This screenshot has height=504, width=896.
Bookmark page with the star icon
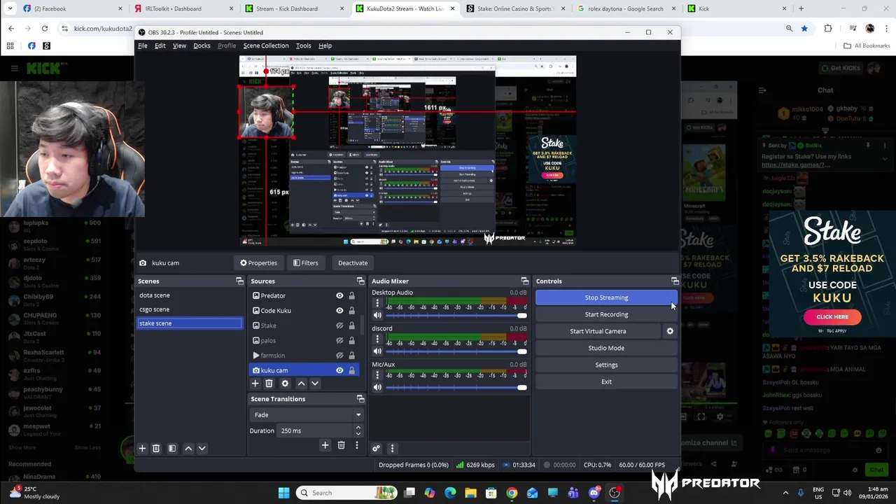point(804,28)
